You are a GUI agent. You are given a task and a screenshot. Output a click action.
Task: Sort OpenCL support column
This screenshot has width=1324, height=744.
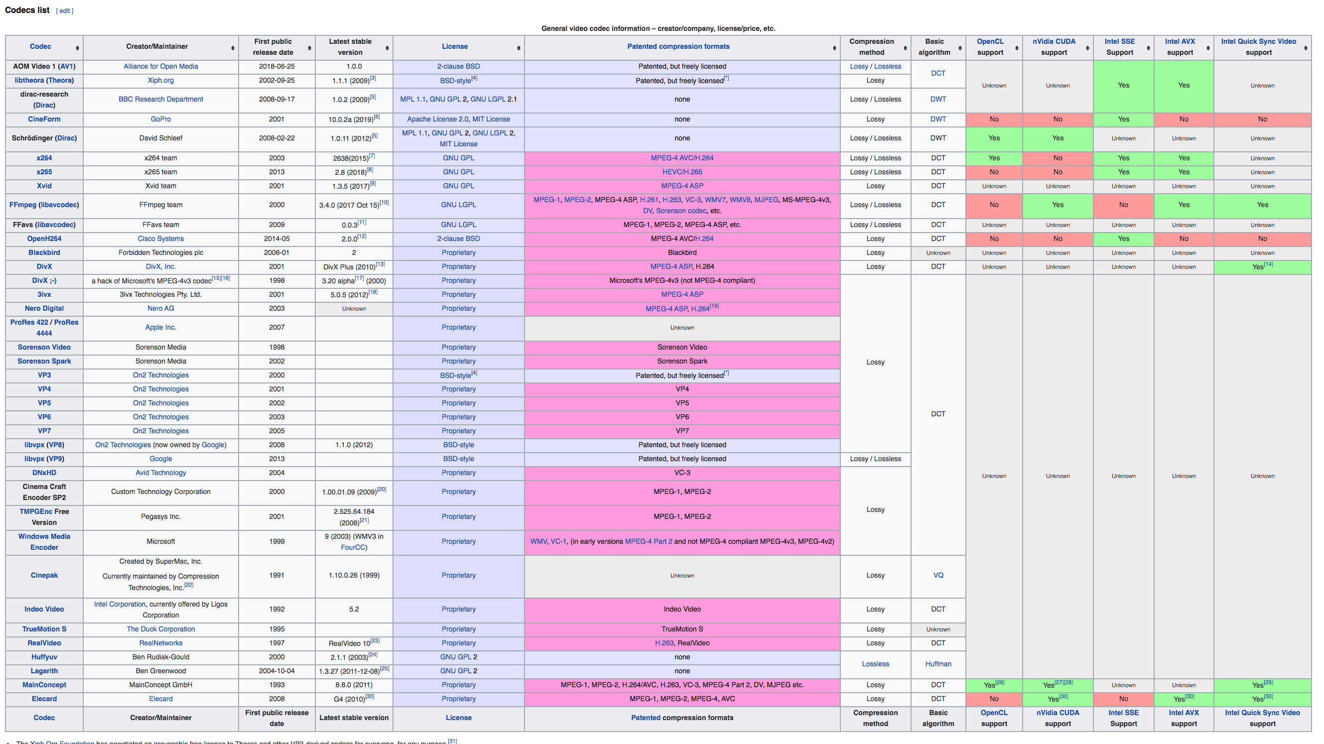[x=1017, y=48]
